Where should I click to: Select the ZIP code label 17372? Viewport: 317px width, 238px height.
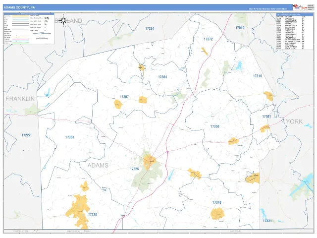pos(208,39)
